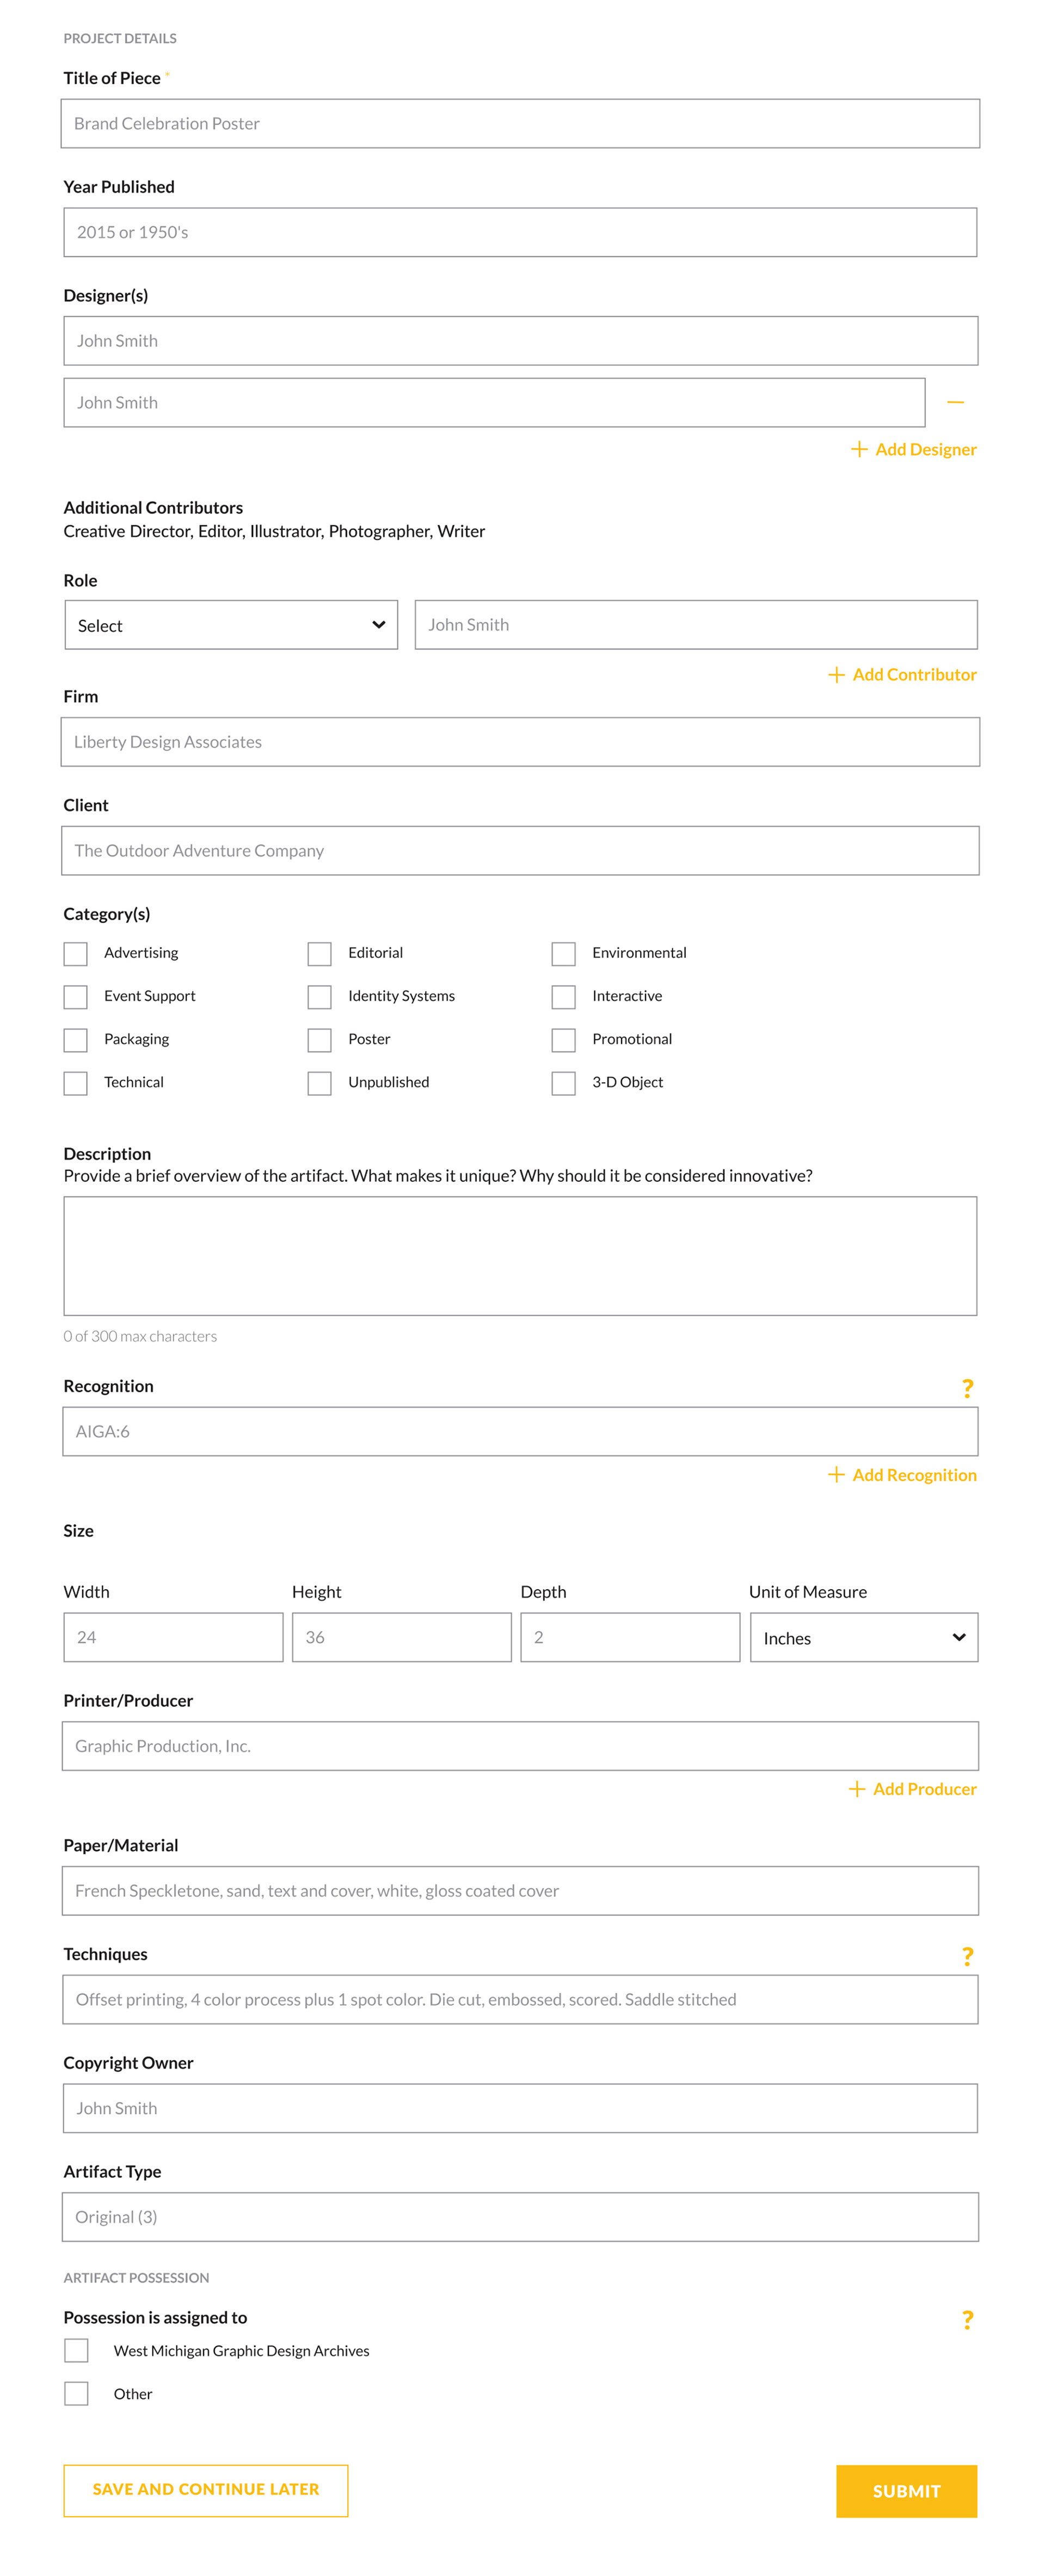Select the Other possession checkbox
Screen dimensions: 1045x2576
(x=76, y=2393)
